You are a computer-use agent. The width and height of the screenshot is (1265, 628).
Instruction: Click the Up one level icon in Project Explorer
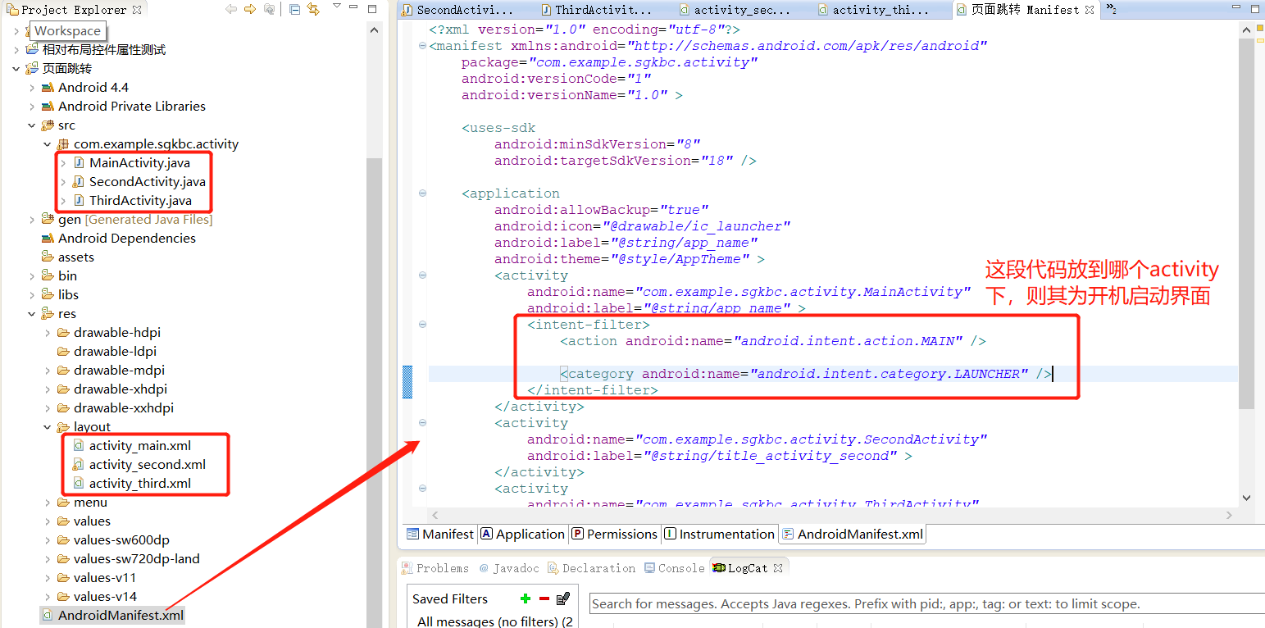pyautogui.click(x=270, y=9)
